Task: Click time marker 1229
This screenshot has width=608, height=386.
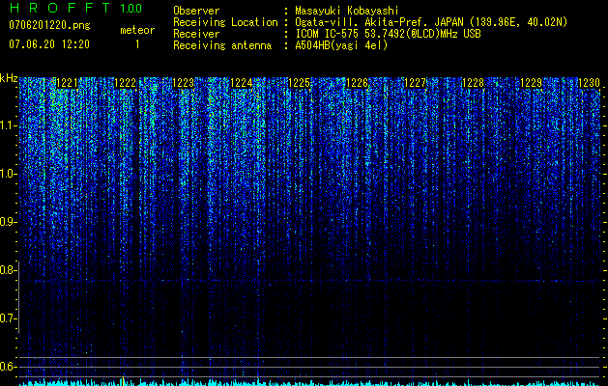Action: click(532, 83)
